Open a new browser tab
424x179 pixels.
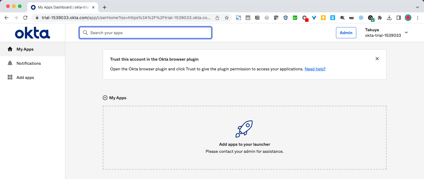coord(105,7)
